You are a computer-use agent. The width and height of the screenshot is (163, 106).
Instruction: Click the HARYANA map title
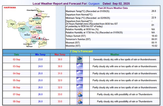(10, 8)
